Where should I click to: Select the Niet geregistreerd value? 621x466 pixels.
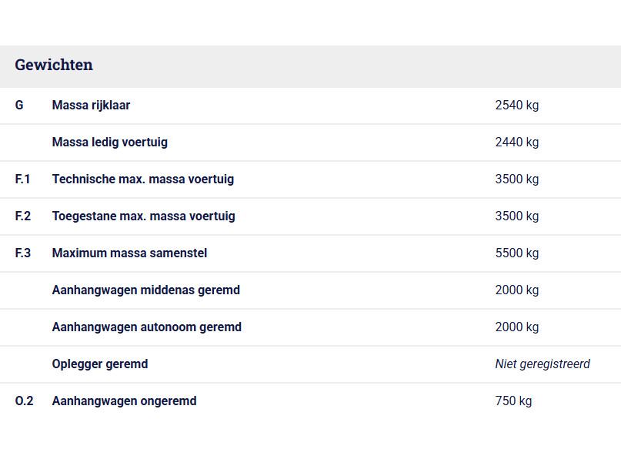(542, 364)
